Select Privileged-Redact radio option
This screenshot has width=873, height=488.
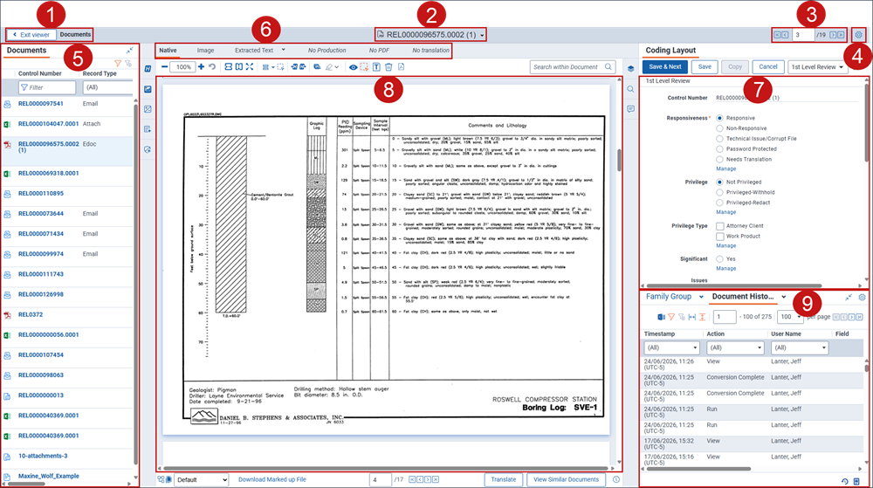pyautogui.click(x=719, y=203)
